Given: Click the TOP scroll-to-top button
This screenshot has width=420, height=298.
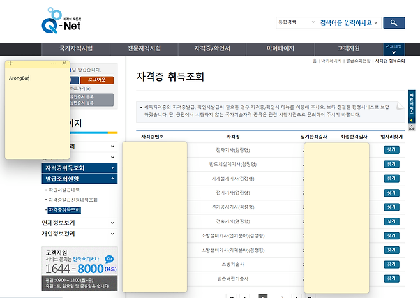Looking at the screenshot, I should (412, 128).
